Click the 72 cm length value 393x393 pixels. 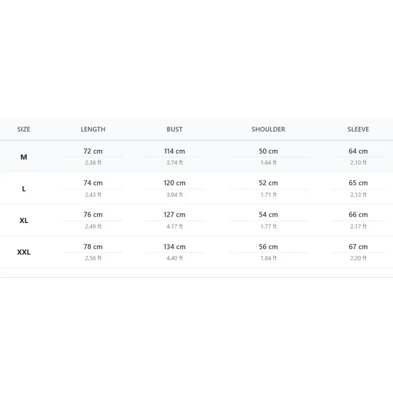tap(93, 151)
